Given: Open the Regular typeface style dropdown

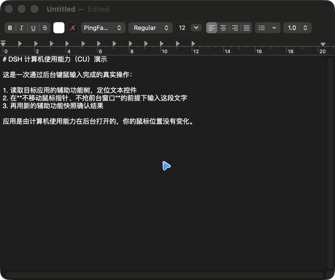Looking at the screenshot, I should click(x=151, y=28).
